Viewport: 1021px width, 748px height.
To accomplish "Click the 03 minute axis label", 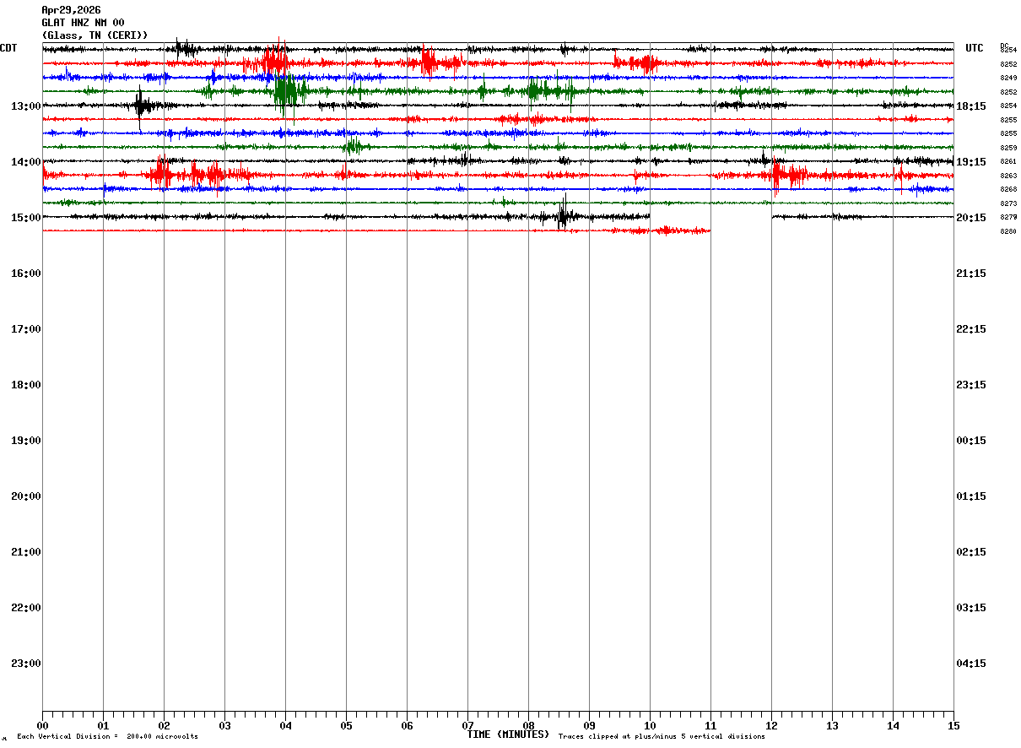I will click(x=224, y=726).
